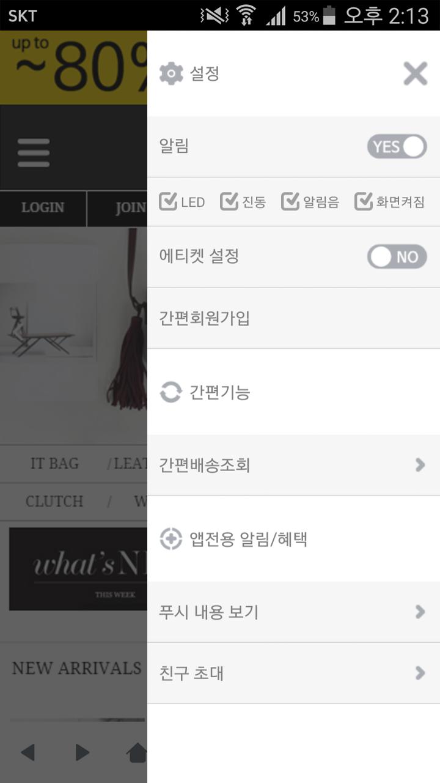Close the settings panel with X icon
The width and height of the screenshot is (440, 783).
pos(415,73)
